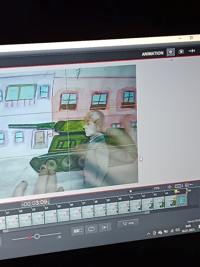The image size is (200, 267).
Task: Open the volume control in system tray
Action: 178,230
